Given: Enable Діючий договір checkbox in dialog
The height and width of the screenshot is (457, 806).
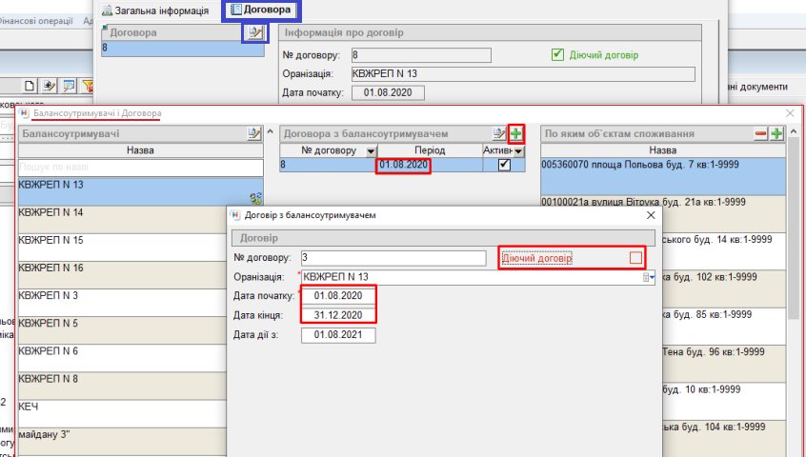Looking at the screenshot, I should [x=635, y=257].
